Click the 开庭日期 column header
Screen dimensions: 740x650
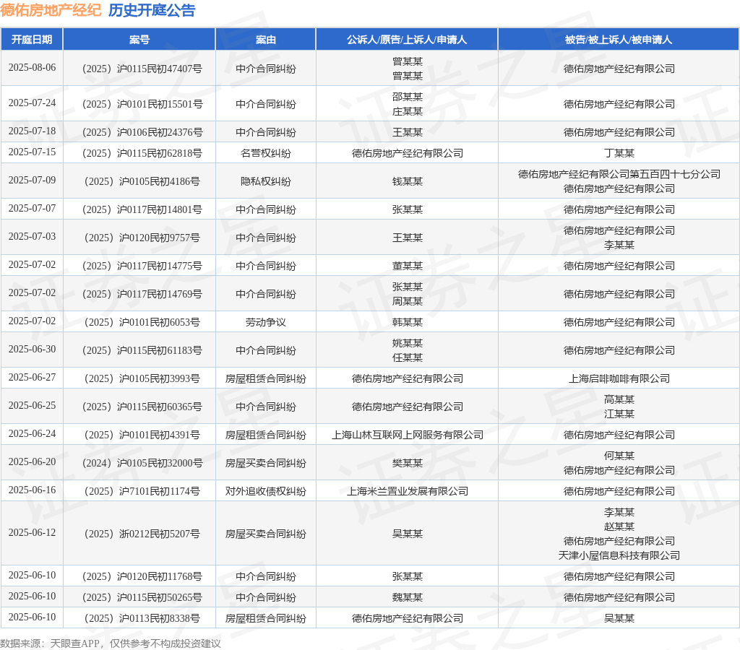32,40
